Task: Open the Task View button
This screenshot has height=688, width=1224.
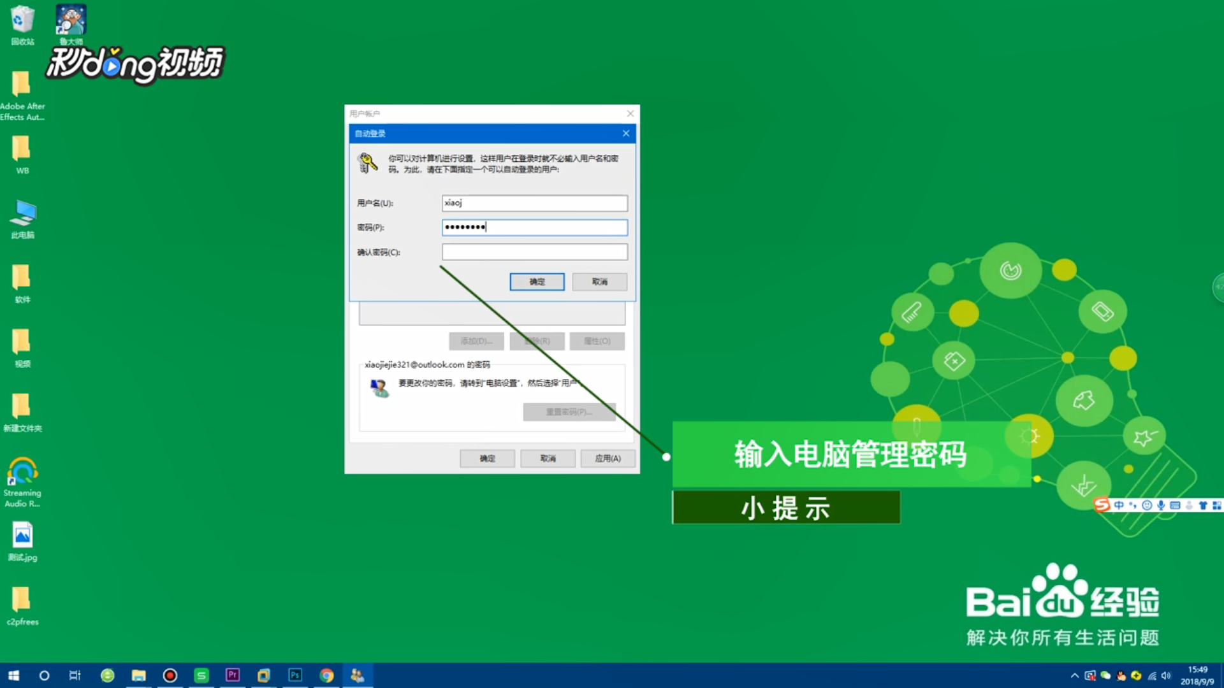Action: point(75,675)
